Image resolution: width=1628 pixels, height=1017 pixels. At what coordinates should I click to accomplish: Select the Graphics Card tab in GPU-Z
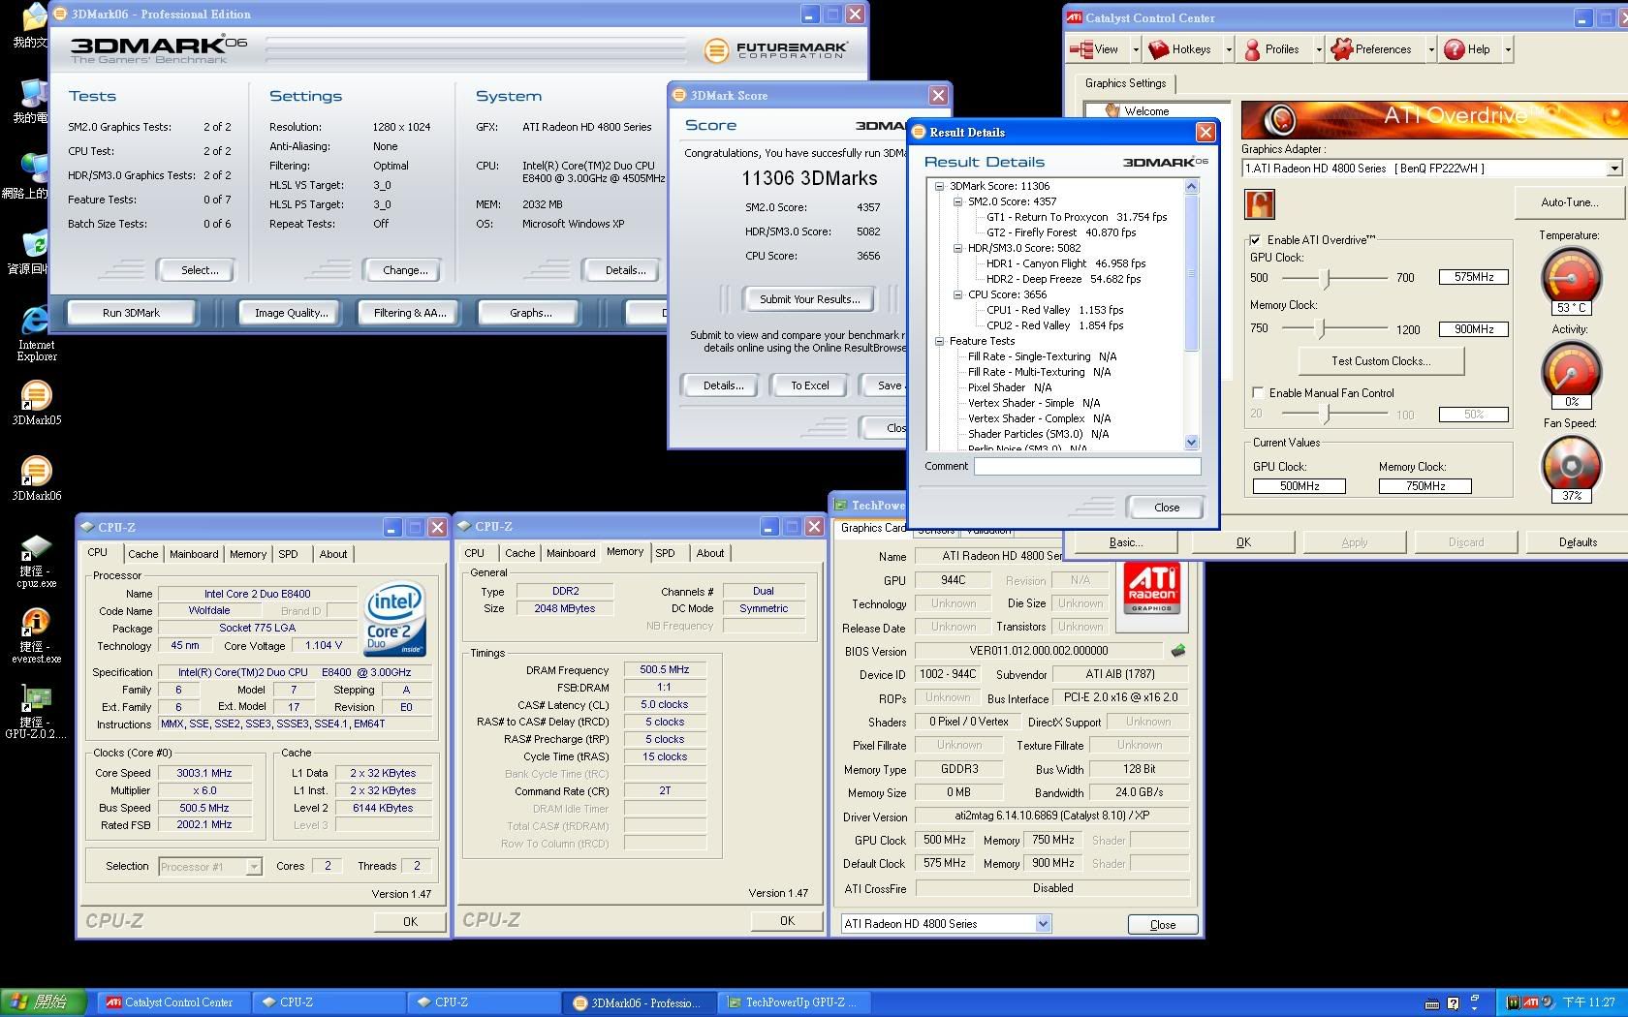(872, 528)
